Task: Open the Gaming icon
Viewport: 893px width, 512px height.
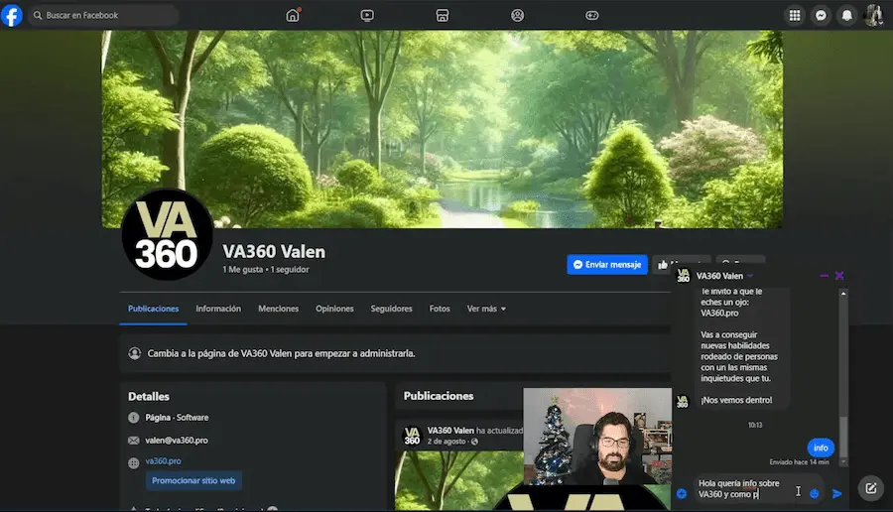Action: 591,15
